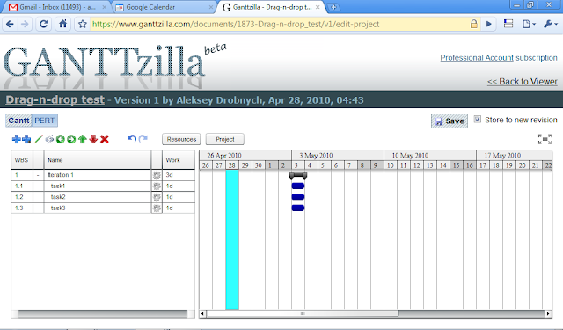Switch to the PERT tab
The width and height of the screenshot is (563, 330).
45,121
